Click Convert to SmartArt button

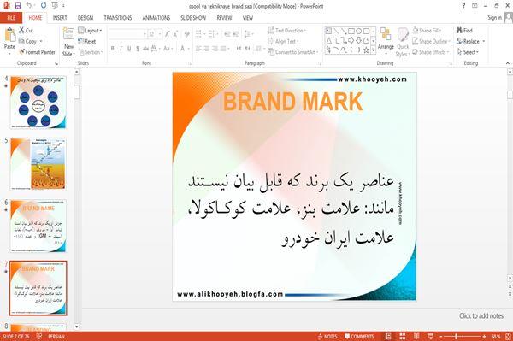(x=292, y=52)
